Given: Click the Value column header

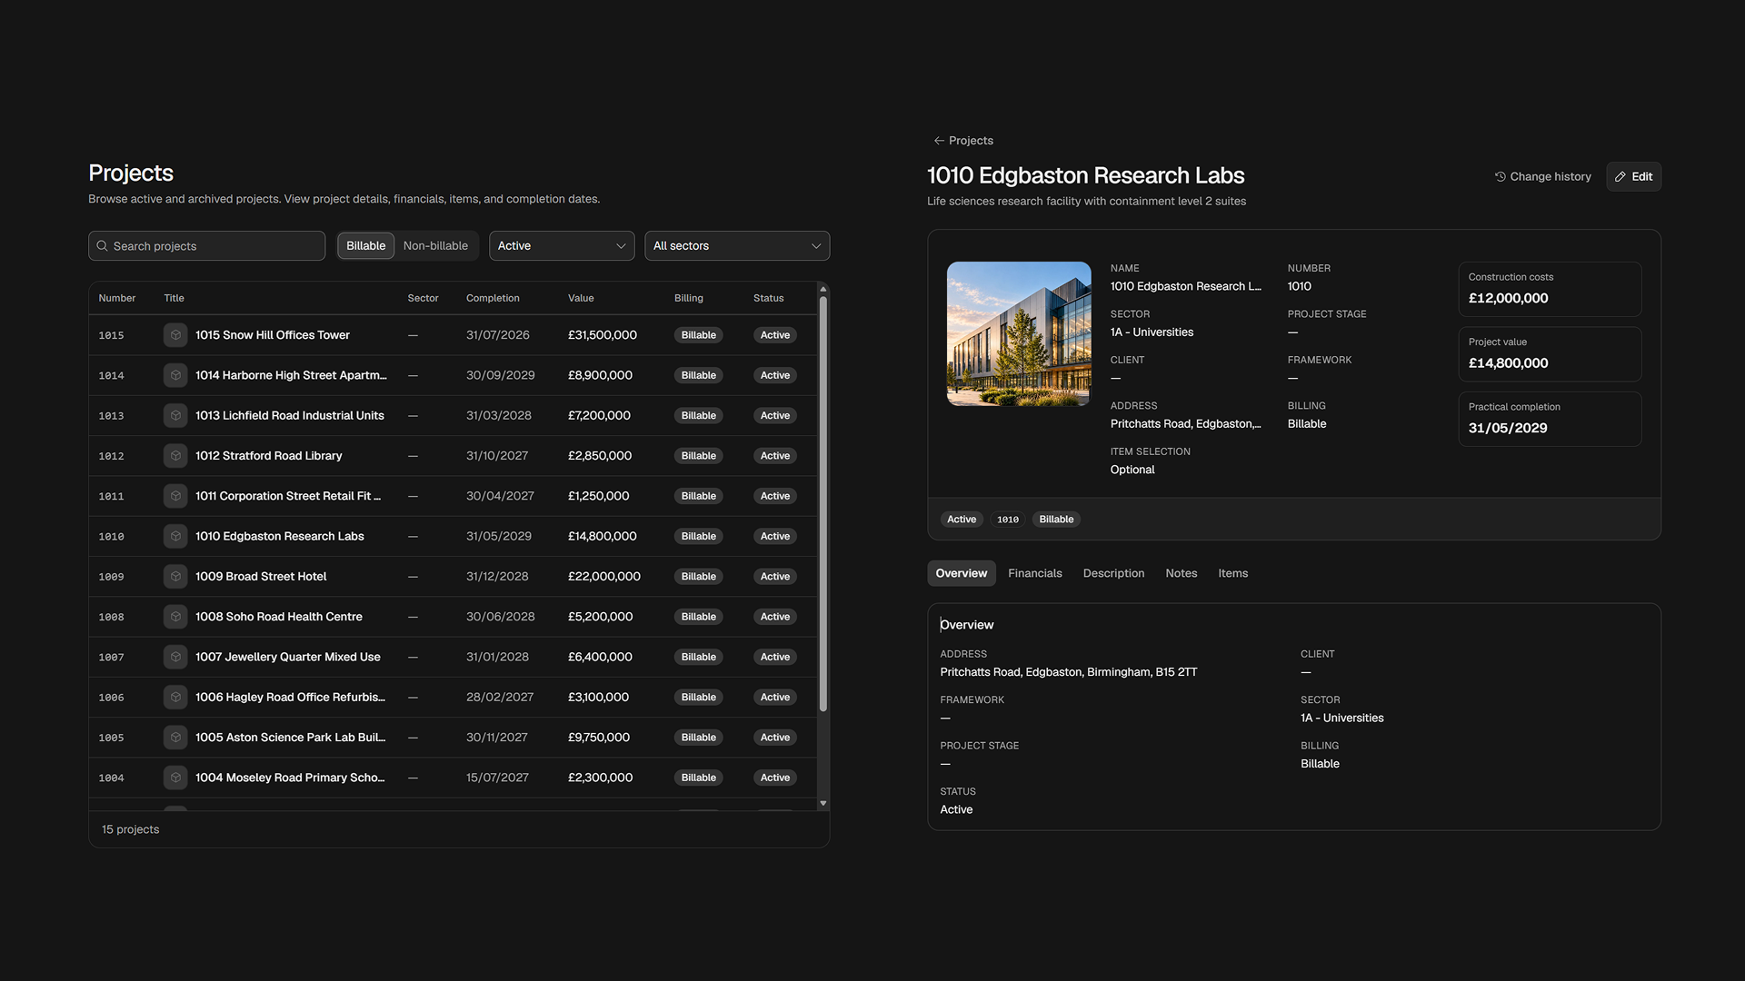Looking at the screenshot, I should (581, 298).
